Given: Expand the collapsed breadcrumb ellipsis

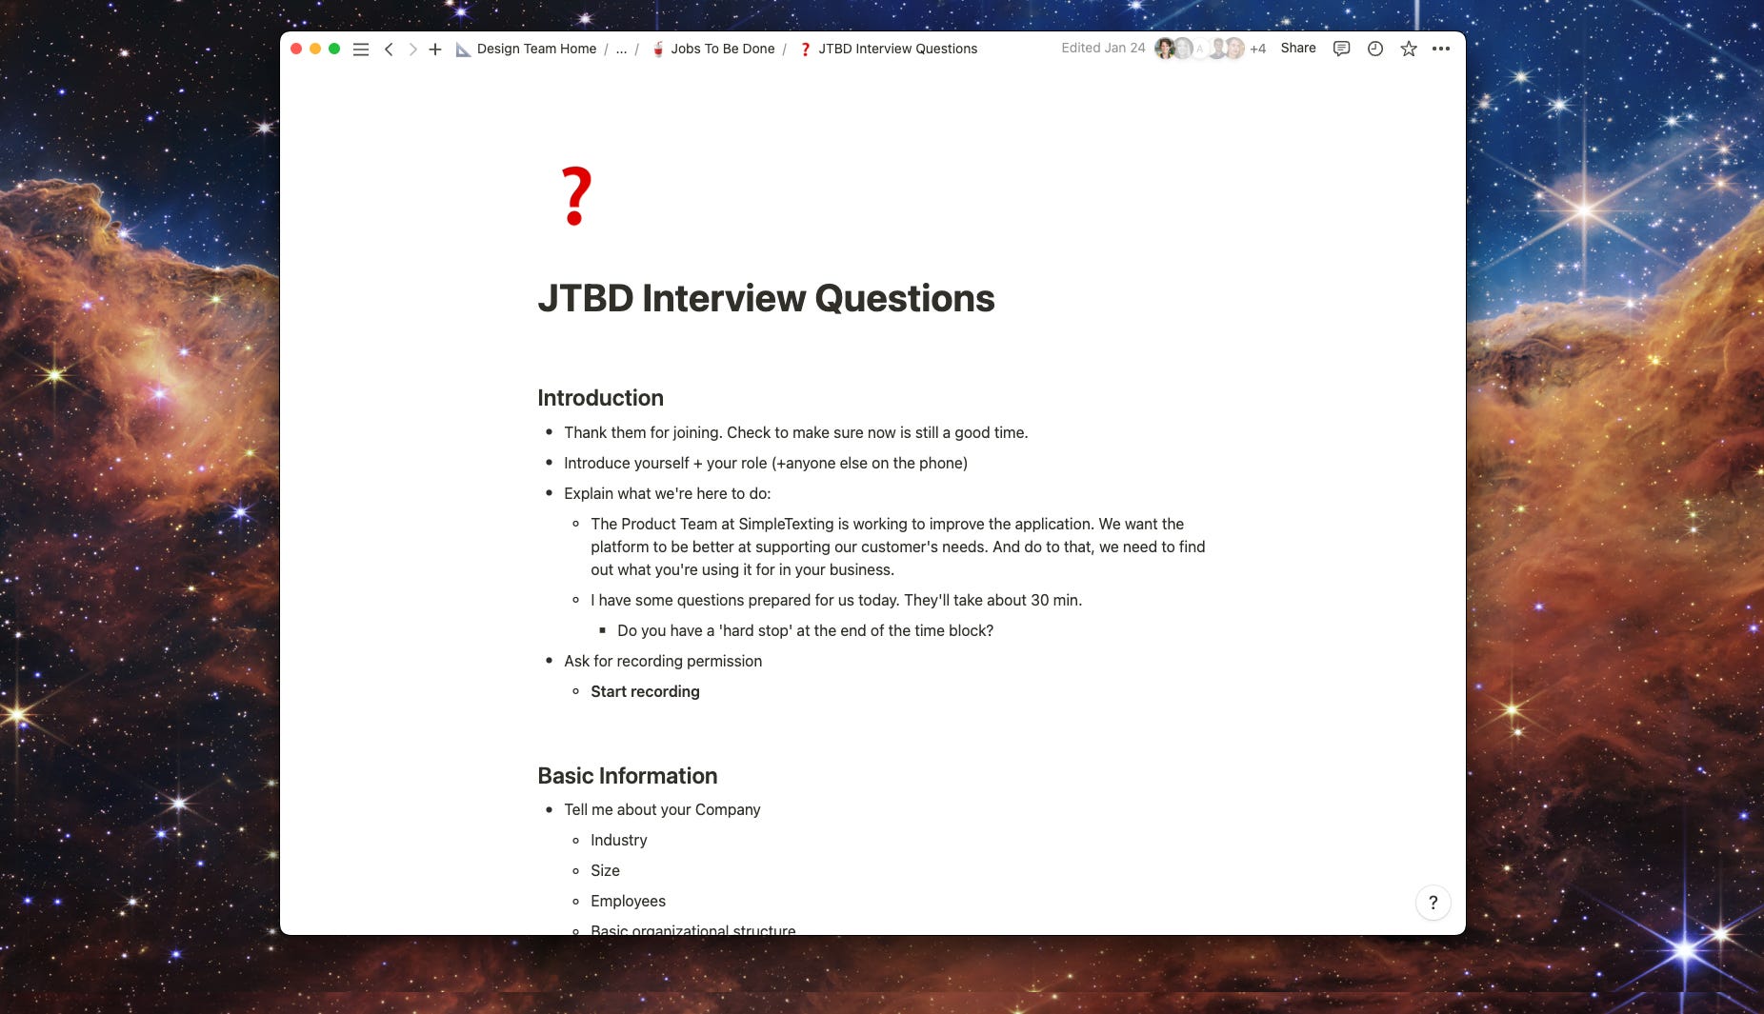Looking at the screenshot, I should point(621,49).
